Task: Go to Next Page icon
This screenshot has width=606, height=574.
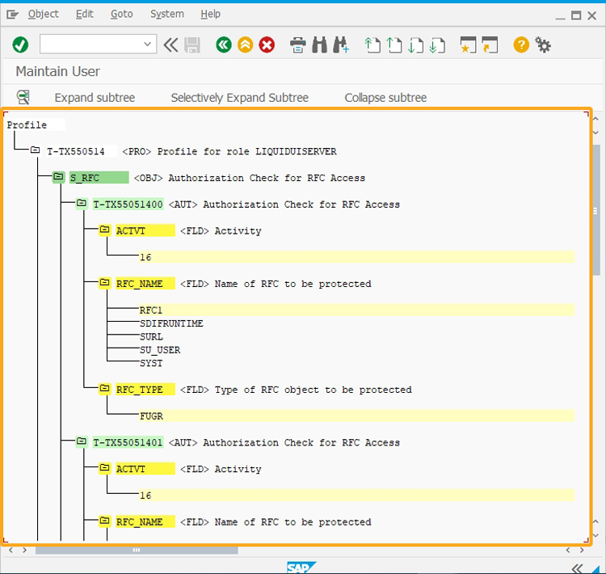Action: (416, 44)
